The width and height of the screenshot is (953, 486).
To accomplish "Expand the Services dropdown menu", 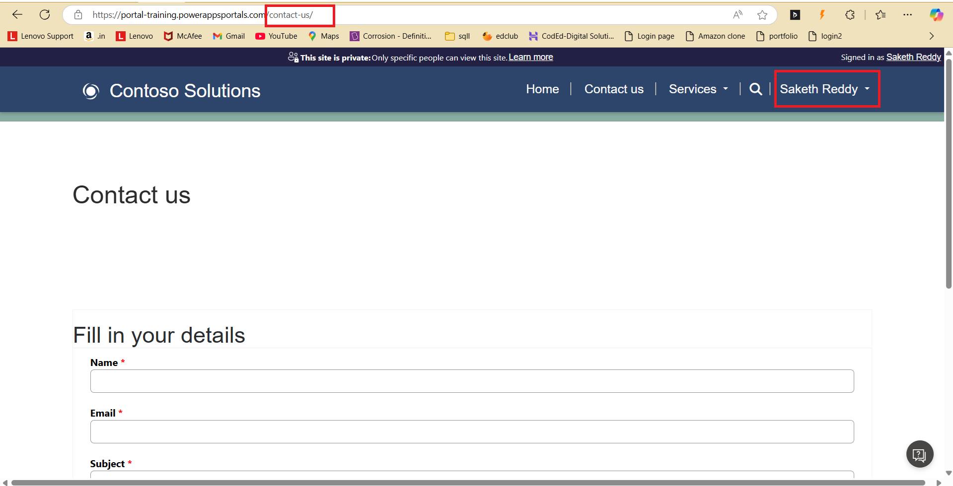I will [x=698, y=89].
